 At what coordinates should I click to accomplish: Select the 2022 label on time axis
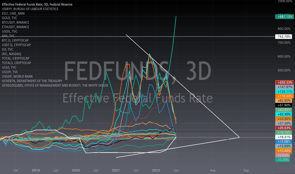[156, 170]
